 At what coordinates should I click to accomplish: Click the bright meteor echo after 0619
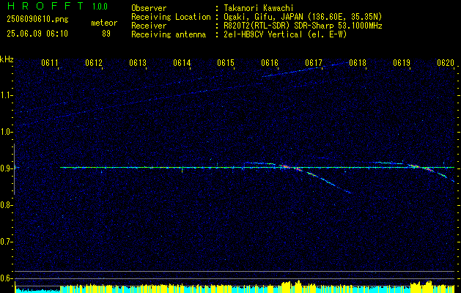coord(421,168)
